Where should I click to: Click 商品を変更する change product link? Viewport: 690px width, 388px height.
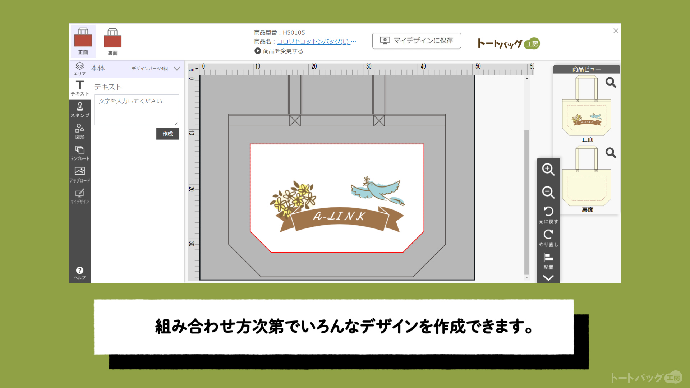click(x=279, y=51)
